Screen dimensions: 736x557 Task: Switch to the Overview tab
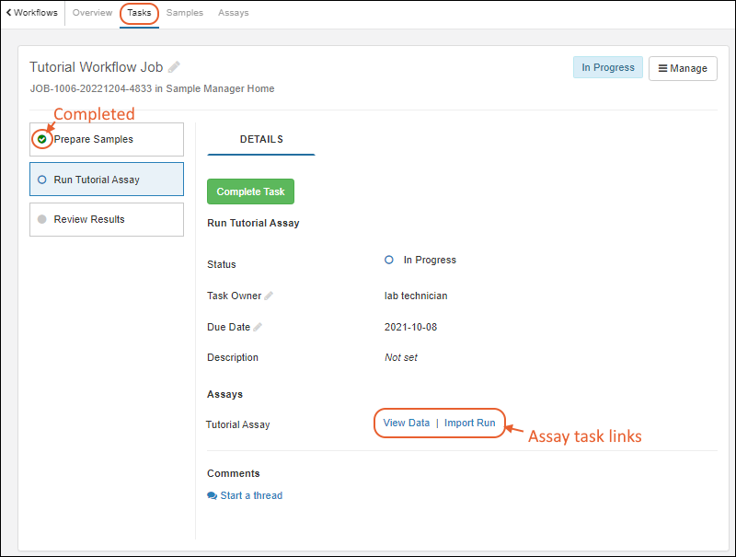click(x=92, y=13)
